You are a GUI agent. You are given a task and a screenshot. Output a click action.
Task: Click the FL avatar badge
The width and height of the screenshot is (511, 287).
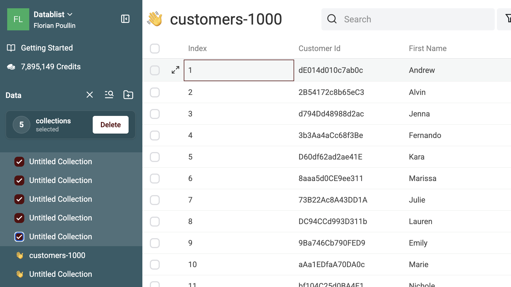click(18, 19)
